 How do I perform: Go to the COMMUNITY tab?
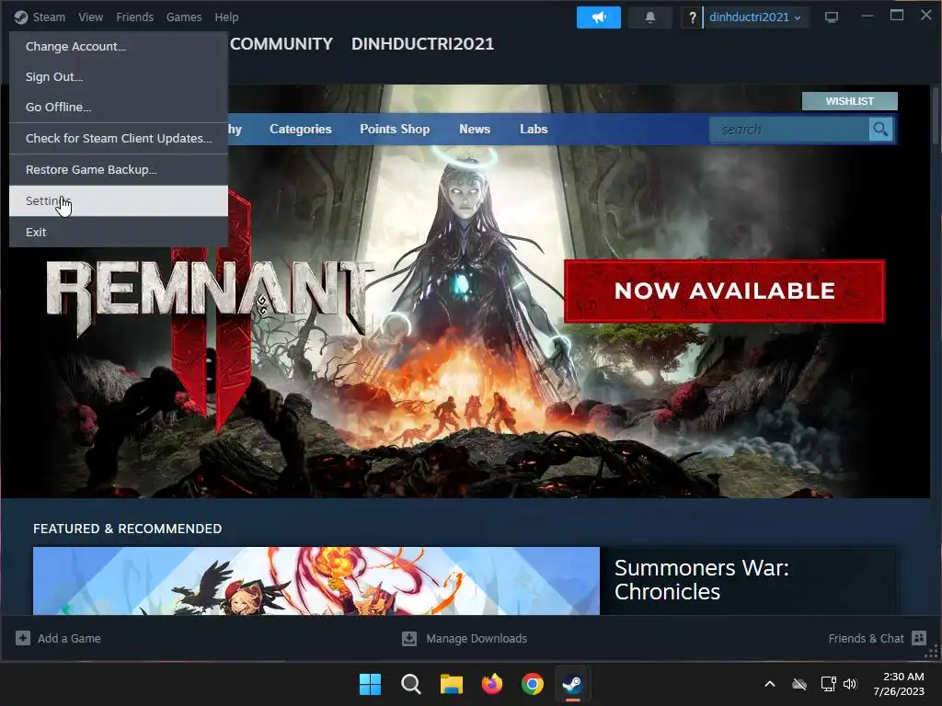(x=281, y=44)
